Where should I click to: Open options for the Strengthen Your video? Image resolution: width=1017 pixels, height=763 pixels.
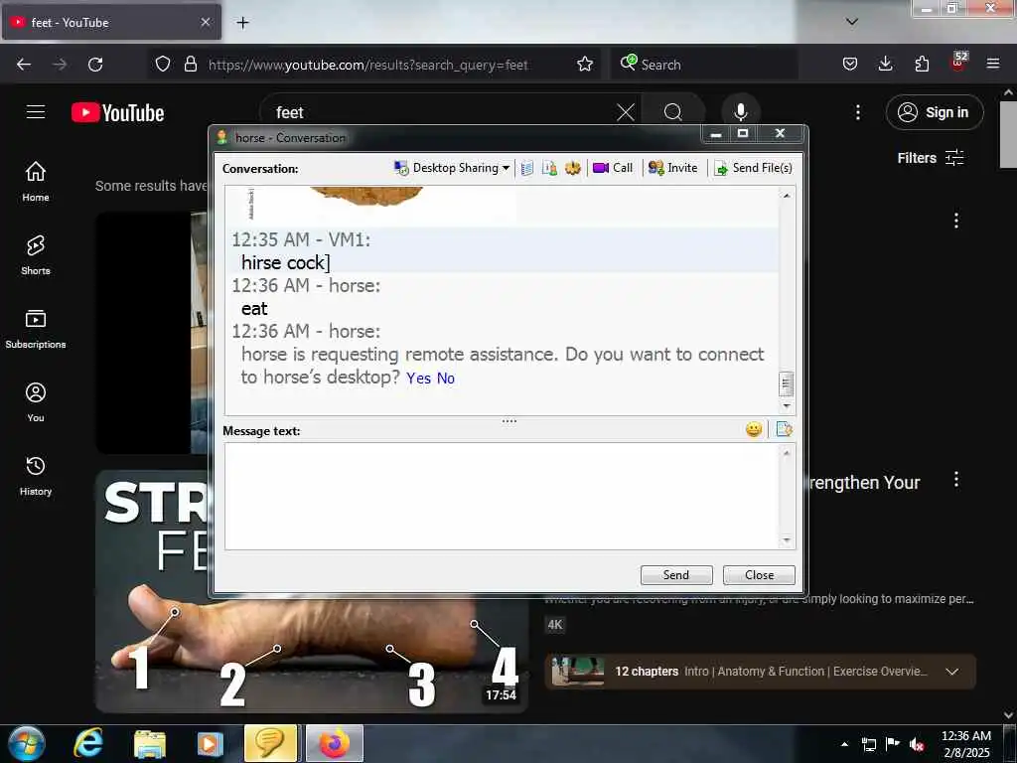click(956, 480)
